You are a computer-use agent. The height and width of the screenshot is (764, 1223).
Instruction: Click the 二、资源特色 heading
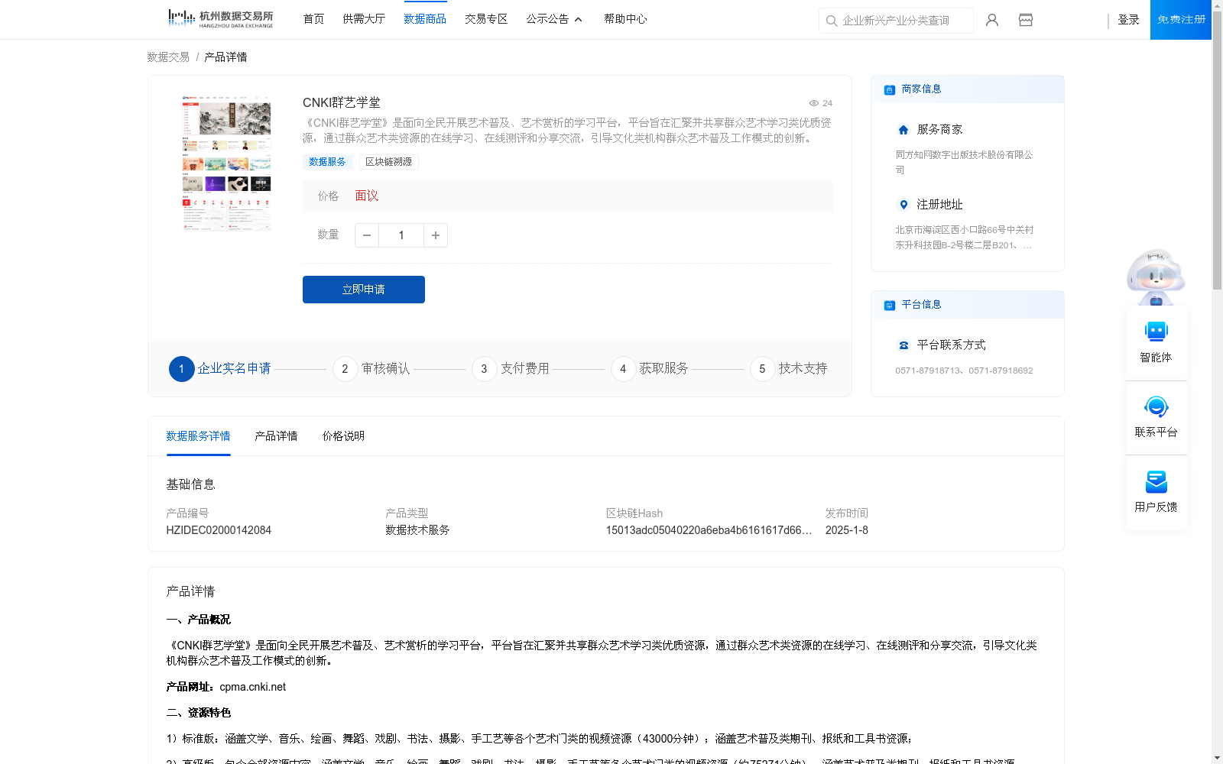coord(198,713)
